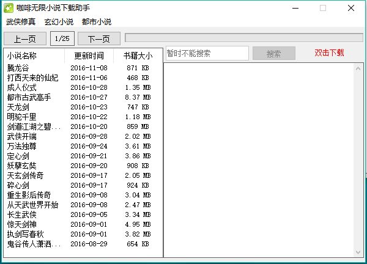The width and height of the screenshot is (367, 264).
Task: Go to previous page with 上一页
Action: click(25, 39)
